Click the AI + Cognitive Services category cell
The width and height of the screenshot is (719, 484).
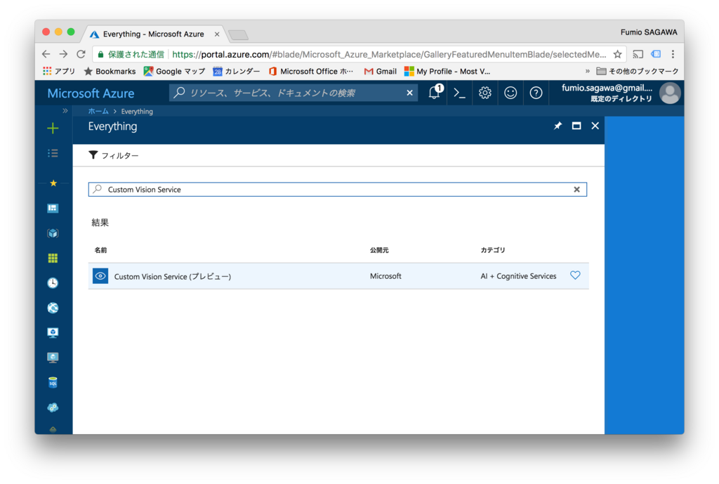coord(519,276)
